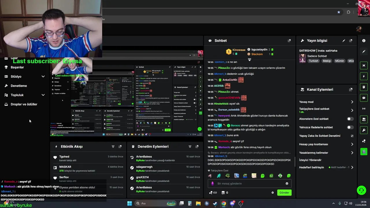This screenshot has height=208, width=370.
Task: Edit stream info with pencil icon
Action: point(344,41)
